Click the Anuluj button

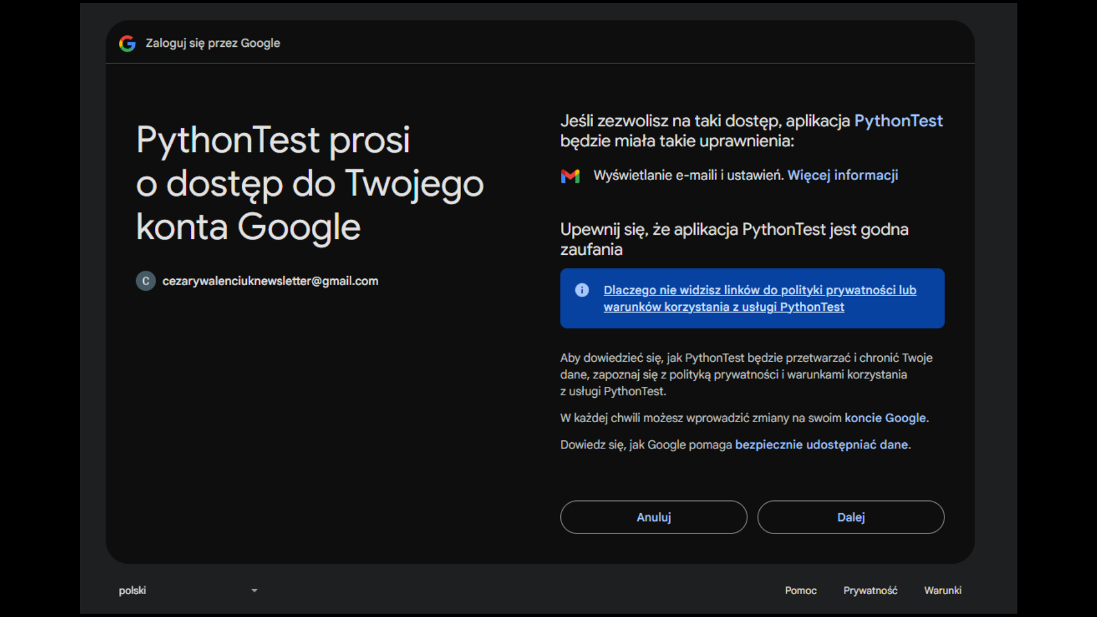point(654,517)
